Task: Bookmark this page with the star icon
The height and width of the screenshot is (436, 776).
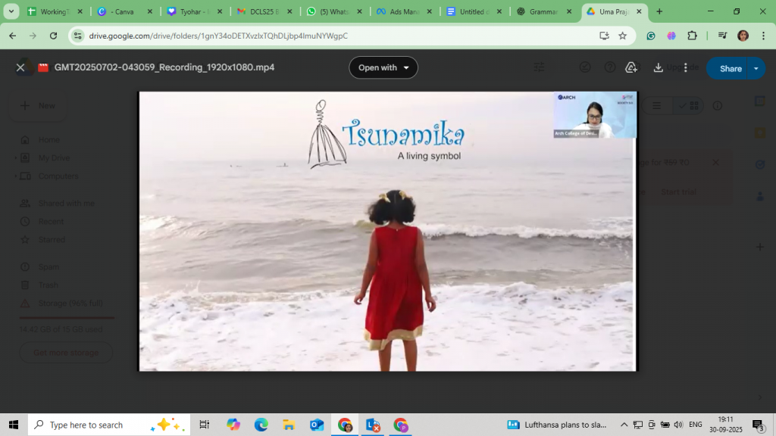Action: pyautogui.click(x=623, y=36)
